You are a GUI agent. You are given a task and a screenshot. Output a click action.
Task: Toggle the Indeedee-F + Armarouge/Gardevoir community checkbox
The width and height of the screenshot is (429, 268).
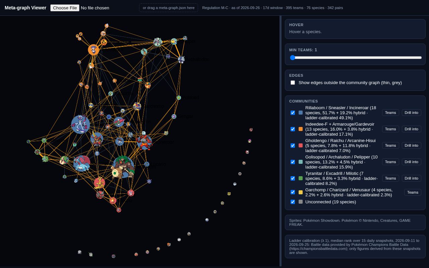[293, 129]
